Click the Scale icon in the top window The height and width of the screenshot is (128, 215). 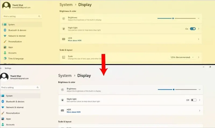click(63, 57)
